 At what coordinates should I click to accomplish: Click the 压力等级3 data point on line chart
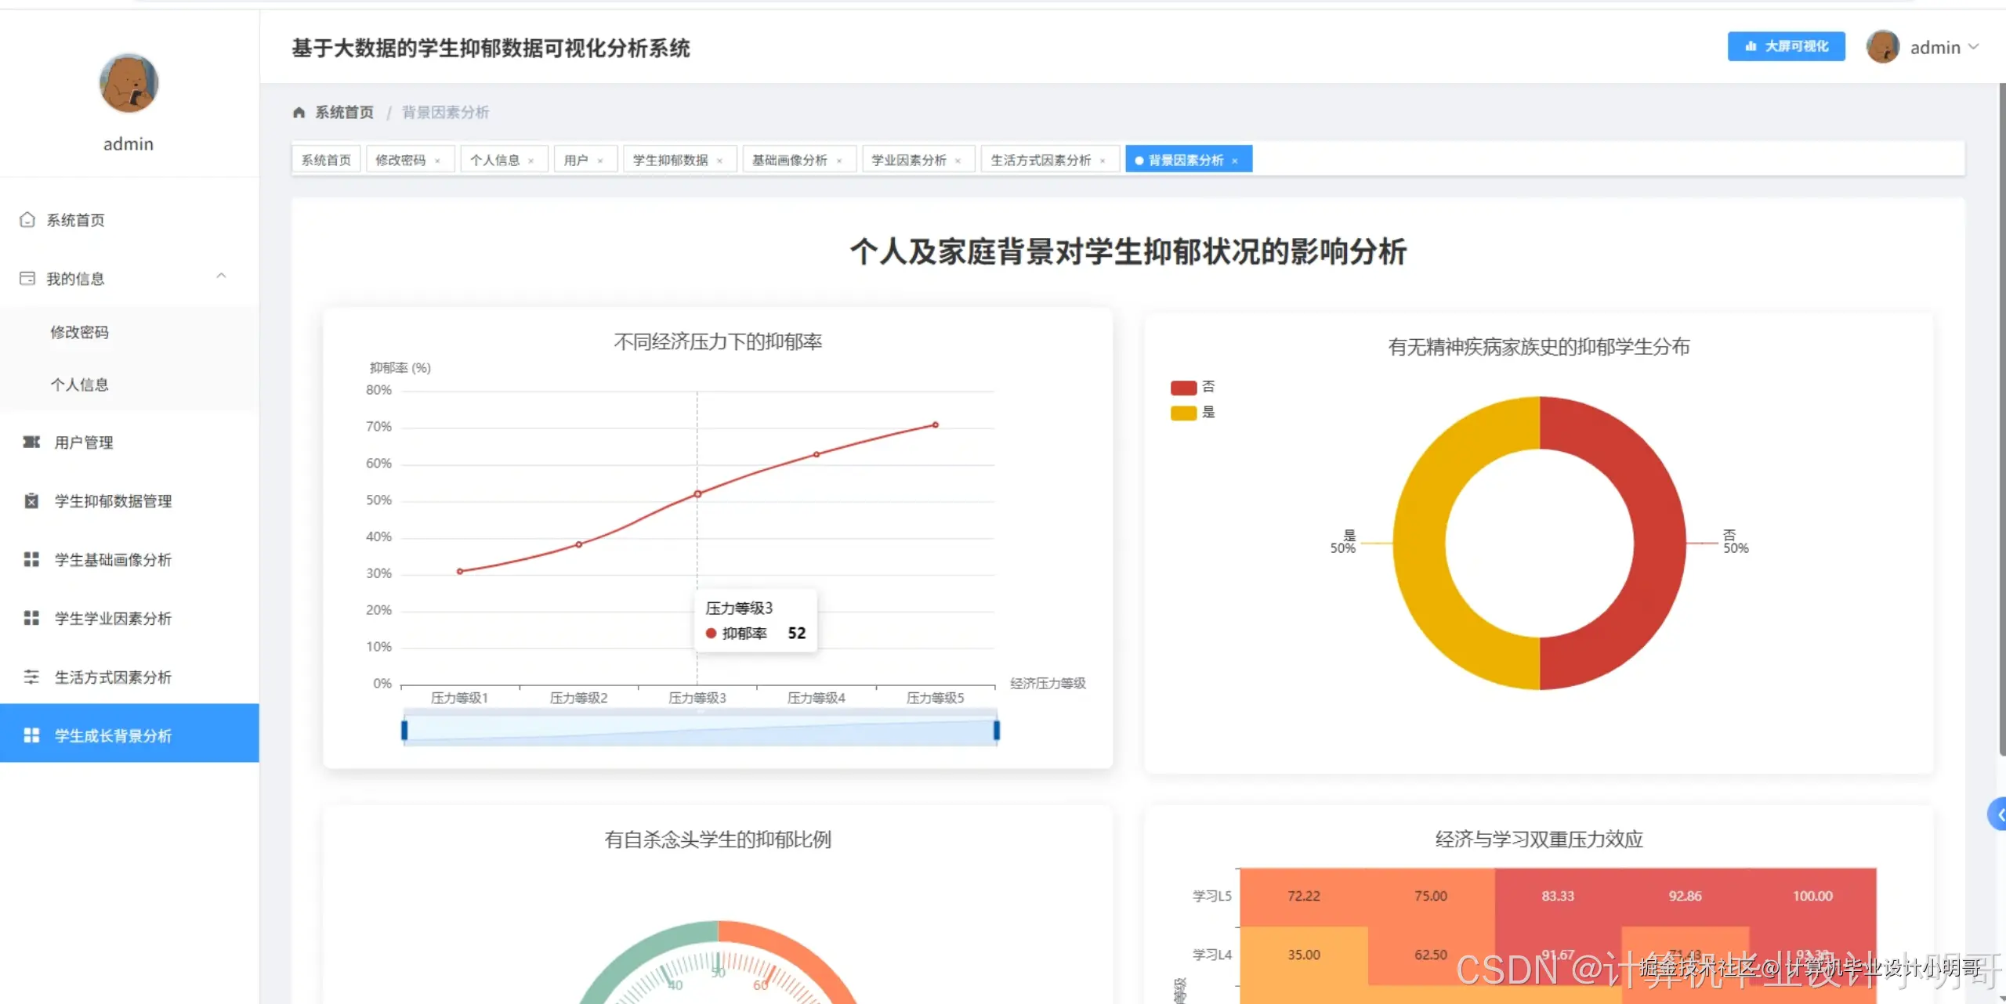point(697,494)
